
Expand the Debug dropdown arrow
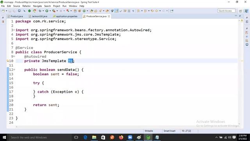43,11
